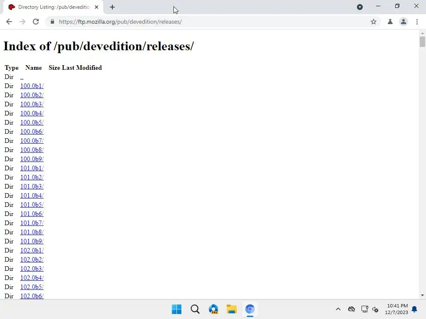Open the Windows Start menu
This screenshot has width=426, height=319.
tap(176, 309)
